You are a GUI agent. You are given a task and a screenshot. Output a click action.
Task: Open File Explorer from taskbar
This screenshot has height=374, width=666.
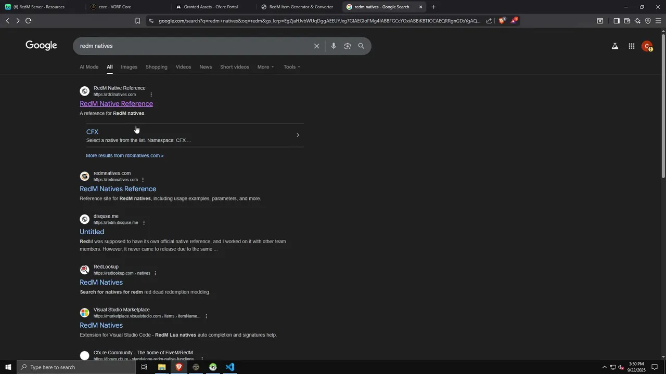click(162, 367)
